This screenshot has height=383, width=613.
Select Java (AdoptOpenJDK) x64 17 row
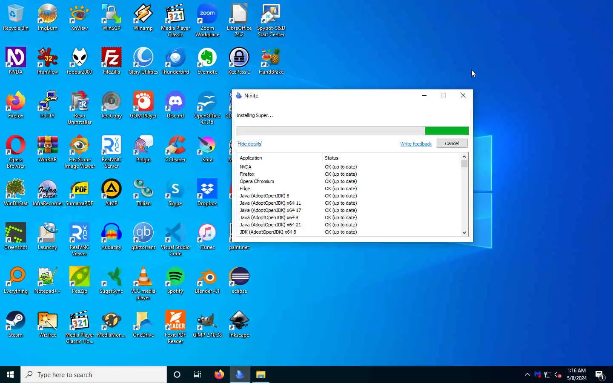tap(349, 210)
